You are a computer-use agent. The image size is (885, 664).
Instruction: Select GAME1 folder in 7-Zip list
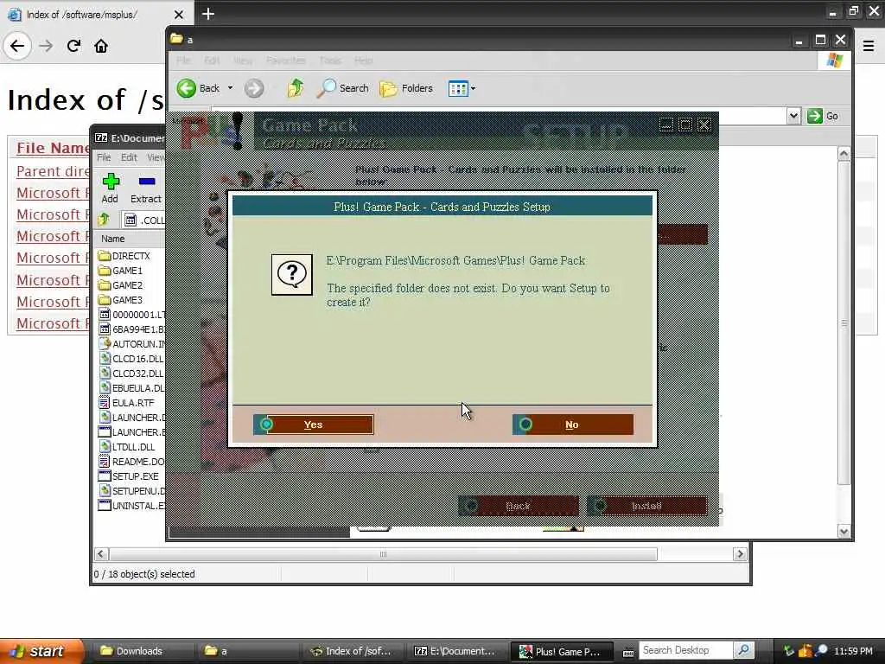pos(120,271)
